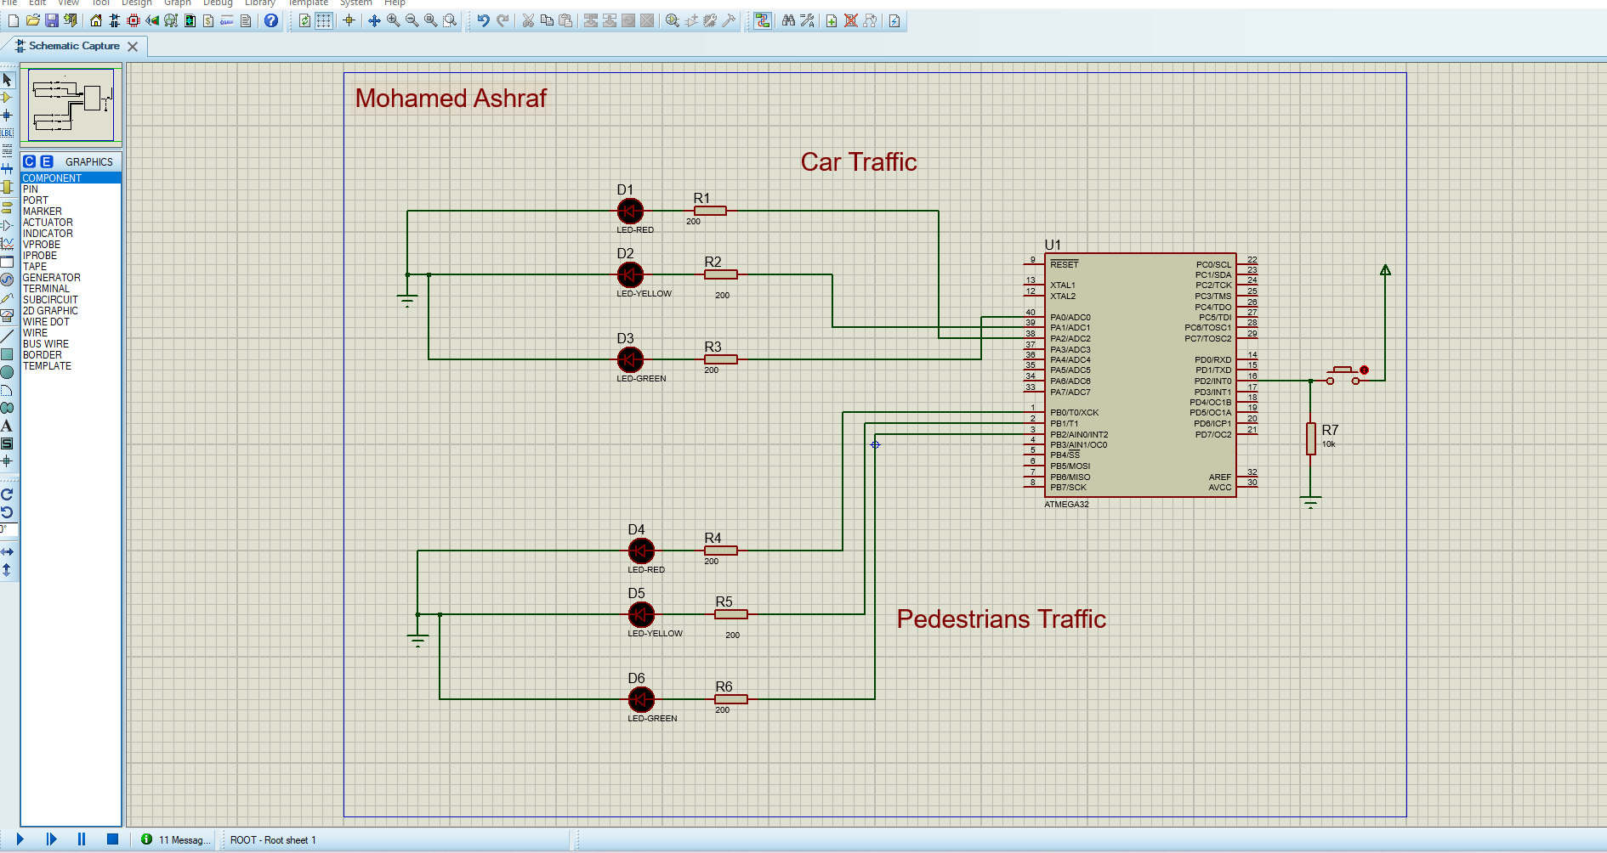Pause the running simulation
Image resolution: width=1607 pixels, height=853 pixels.
81,839
